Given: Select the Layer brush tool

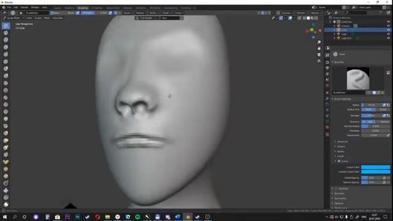Looking at the screenshot, I should 6,61.
